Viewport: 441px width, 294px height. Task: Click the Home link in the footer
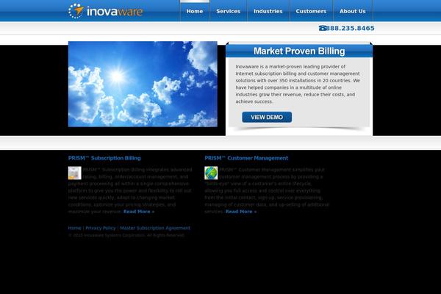tap(74, 228)
